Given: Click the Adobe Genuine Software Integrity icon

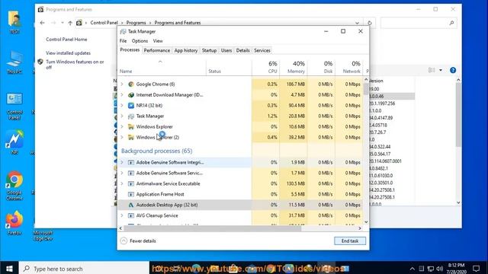Looking at the screenshot, I should (131, 162).
